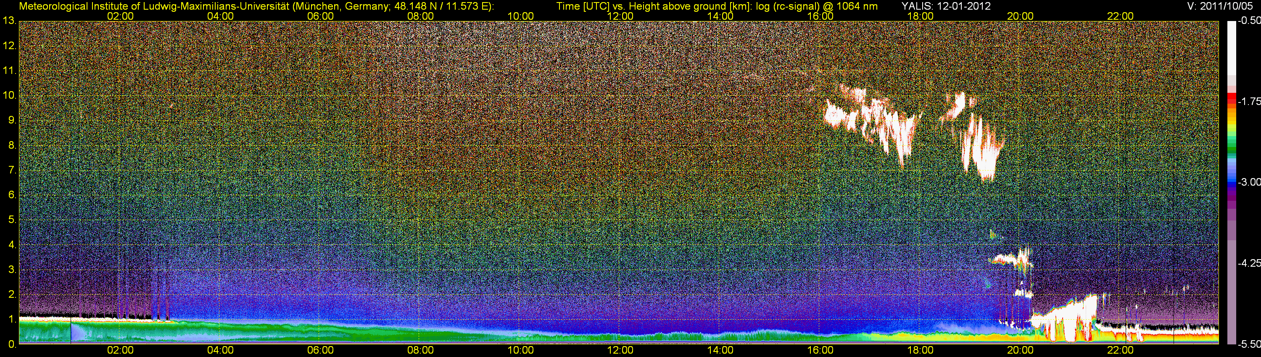Click the 12:00 label on the top time axis

click(x=620, y=16)
